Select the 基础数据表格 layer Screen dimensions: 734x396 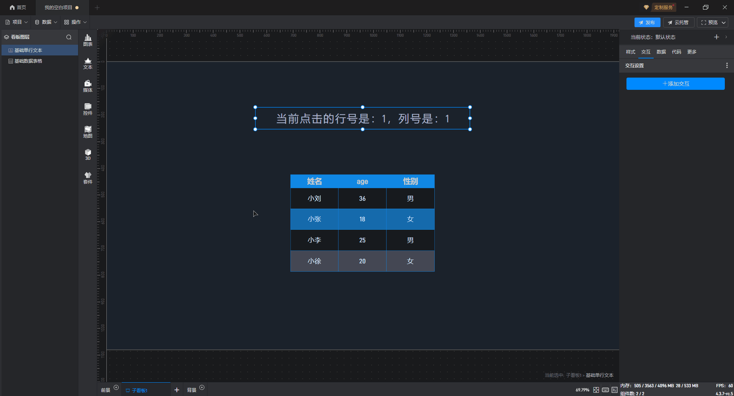40,61
